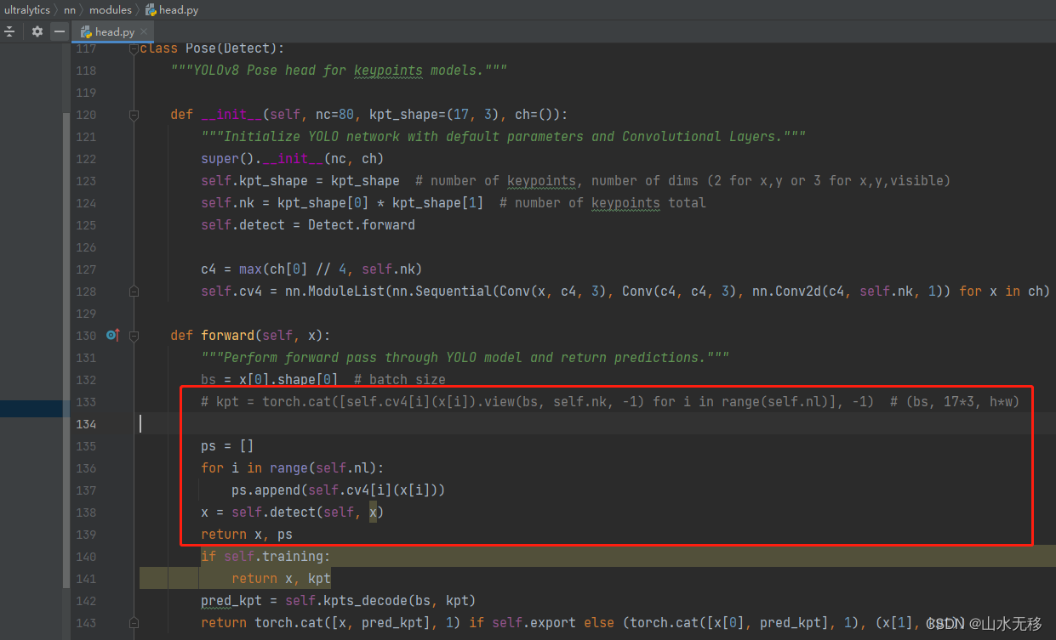1056x640 pixels.
Task: Click line number 139 in gutter
Action: [x=86, y=535]
